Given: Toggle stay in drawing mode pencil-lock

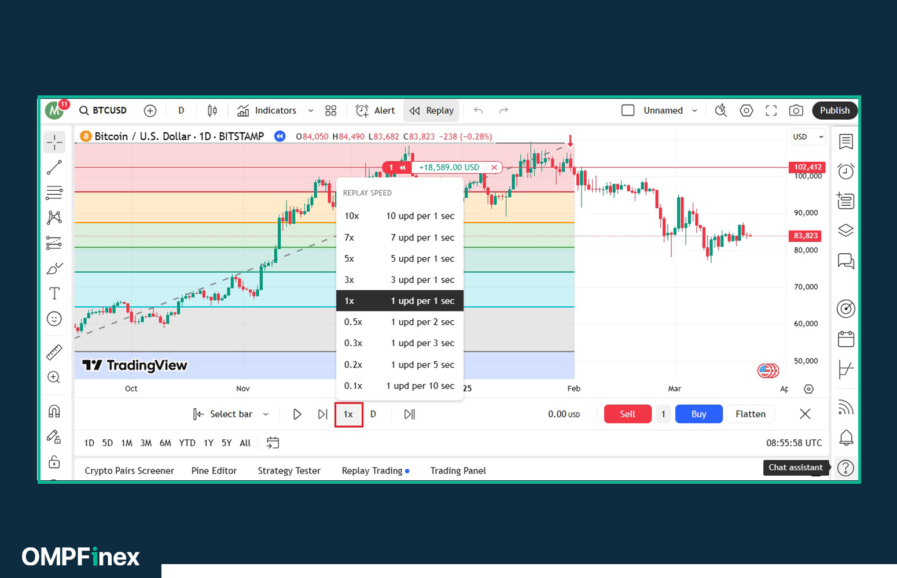Looking at the screenshot, I should [x=54, y=436].
